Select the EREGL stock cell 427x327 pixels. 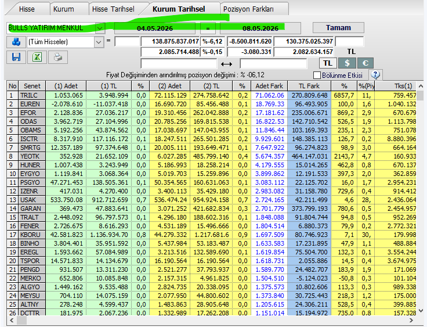[32, 252]
